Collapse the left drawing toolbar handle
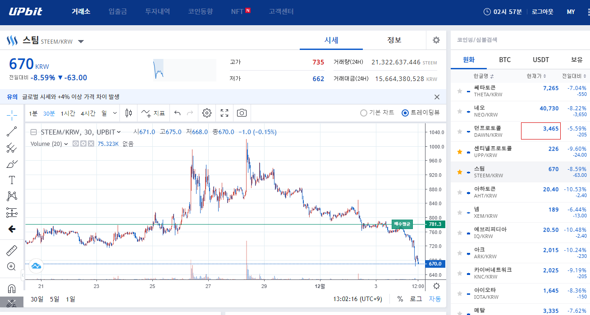 pyautogui.click(x=23, y=274)
